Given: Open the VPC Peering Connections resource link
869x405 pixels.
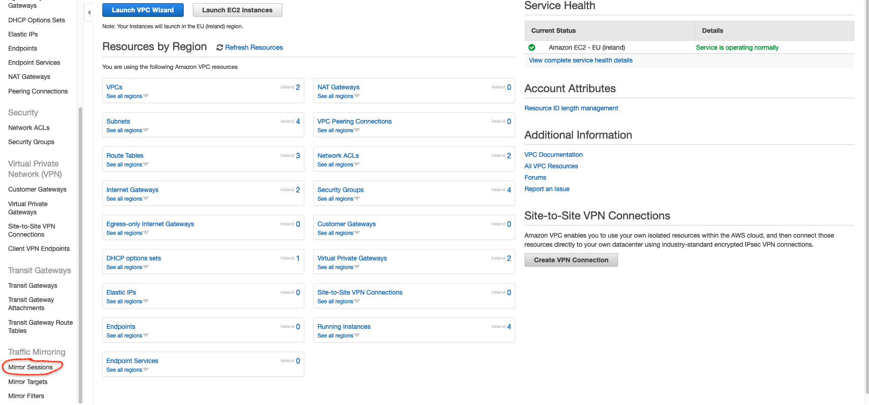Looking at the screenshot, I should click(x=355, y=121).
